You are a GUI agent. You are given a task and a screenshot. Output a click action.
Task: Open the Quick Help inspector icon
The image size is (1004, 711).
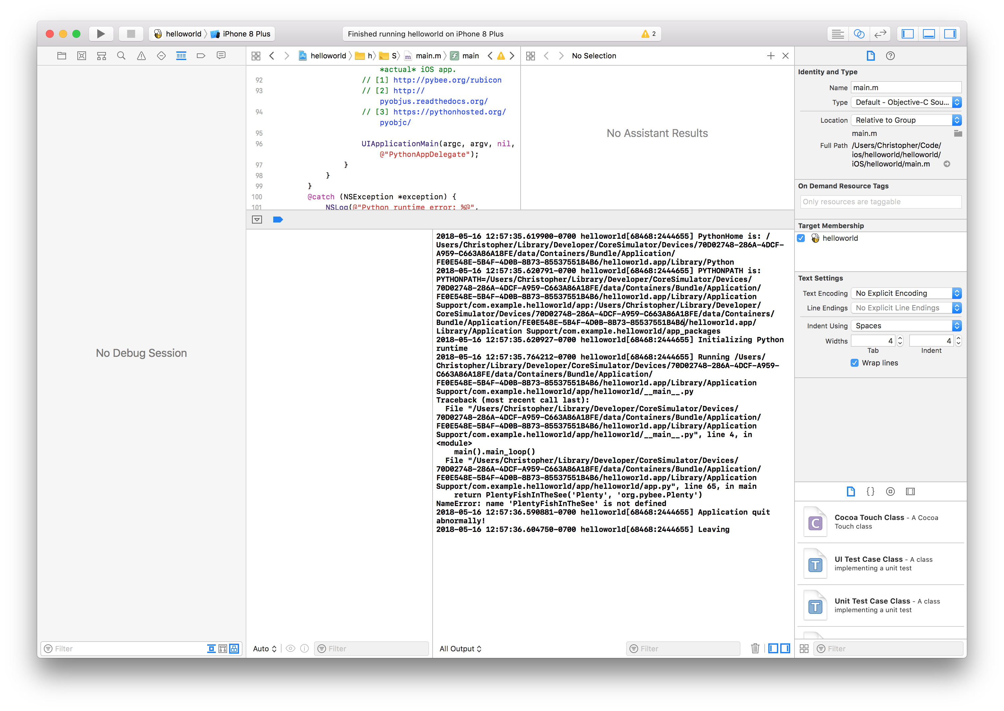point(890,56)
